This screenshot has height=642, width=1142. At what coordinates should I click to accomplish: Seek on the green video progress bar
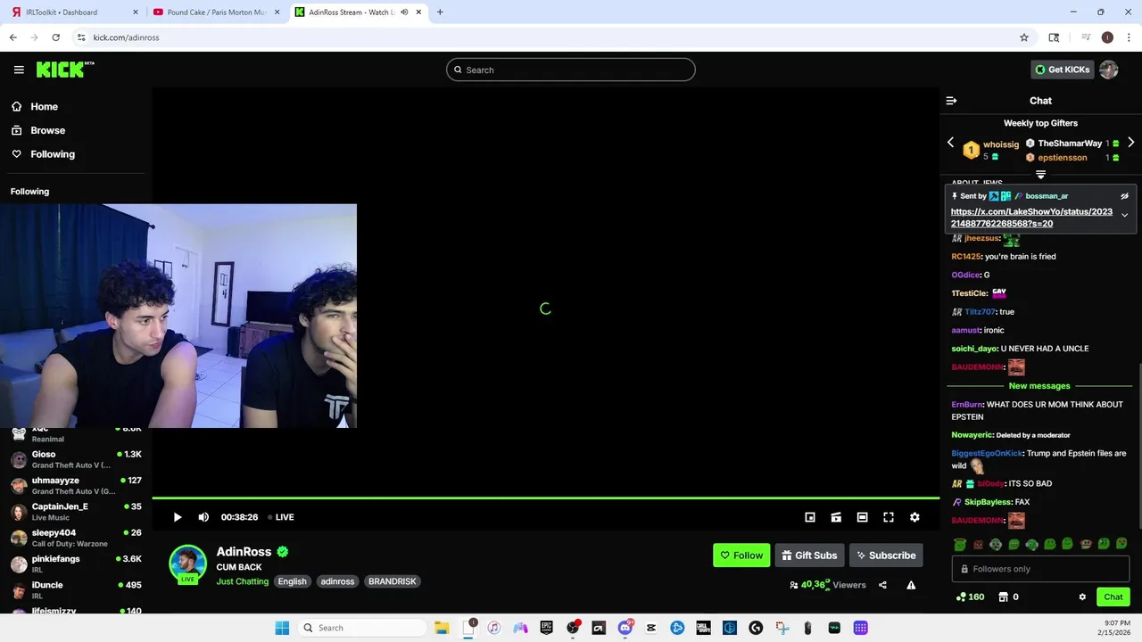coord(545,498)
